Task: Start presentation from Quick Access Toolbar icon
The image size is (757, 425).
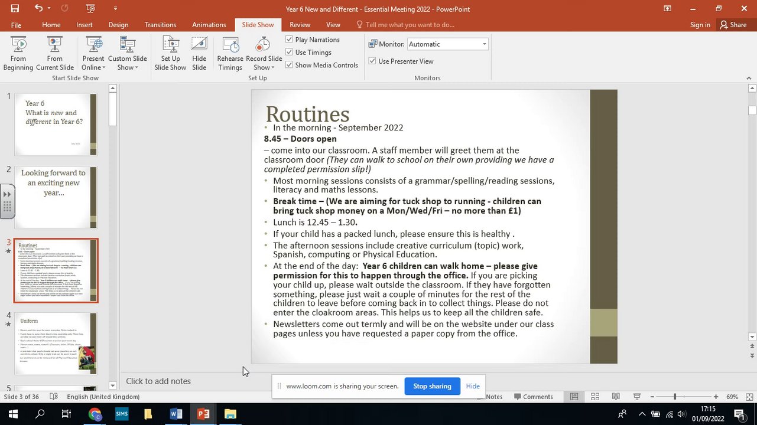Action: (90, 8)
